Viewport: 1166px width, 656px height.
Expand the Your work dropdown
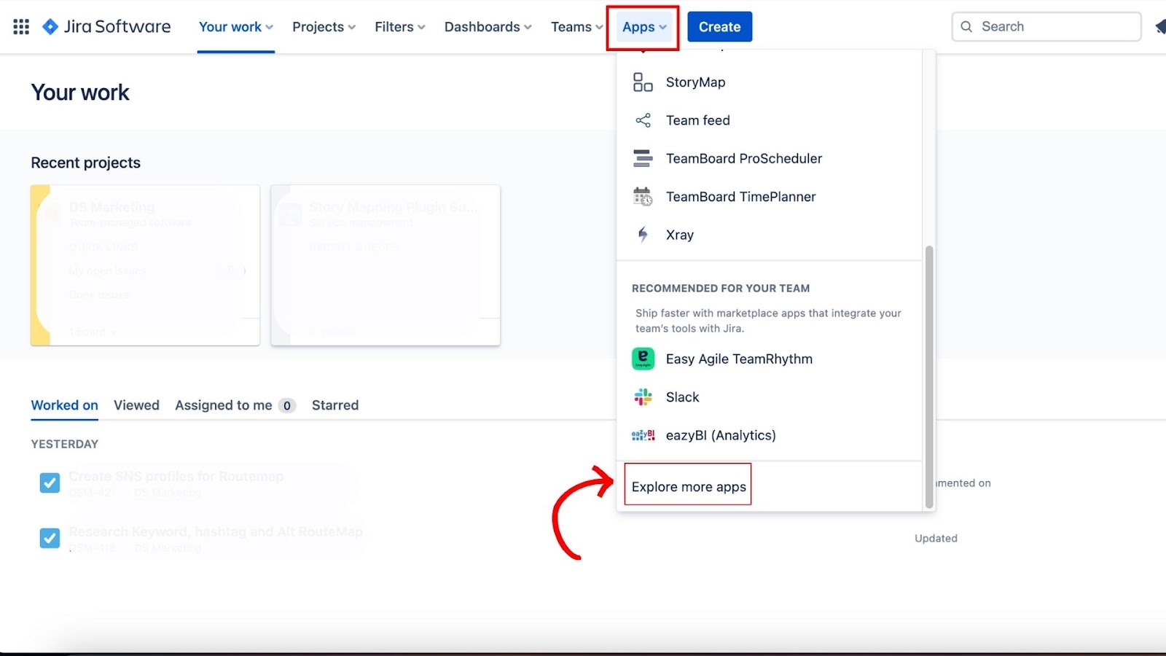pyautogui.click(x=236, y=27)
